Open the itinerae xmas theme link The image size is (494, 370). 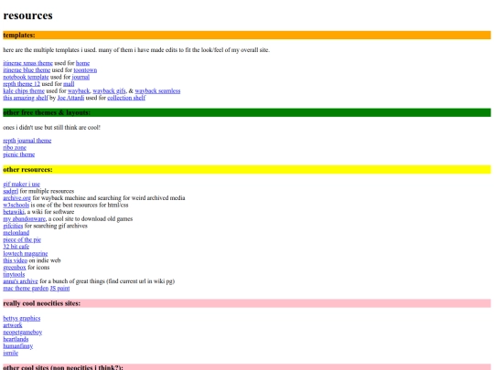pos(27,63)
